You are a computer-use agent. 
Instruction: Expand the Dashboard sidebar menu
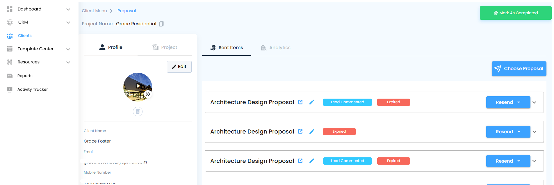click(x=68, y=9)
